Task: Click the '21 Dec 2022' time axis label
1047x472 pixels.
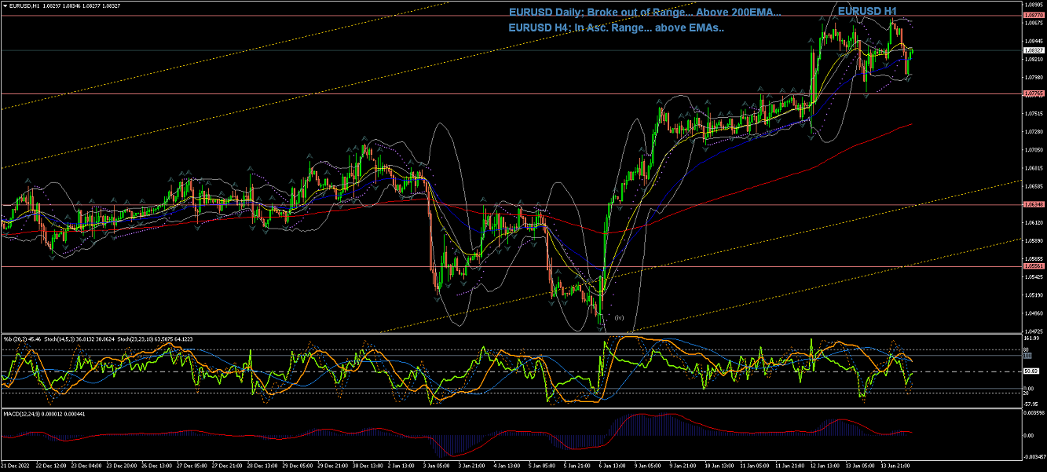Action: 14,466
